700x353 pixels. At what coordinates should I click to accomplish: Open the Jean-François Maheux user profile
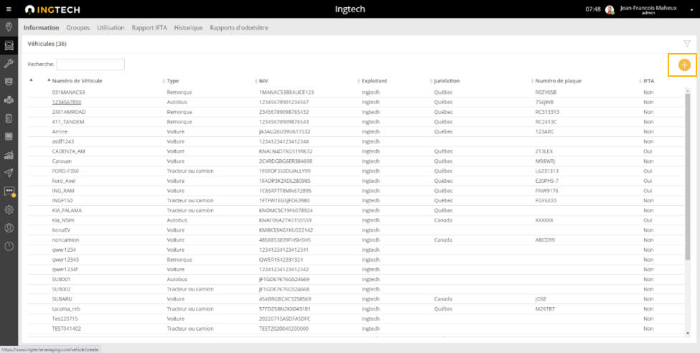649,9
